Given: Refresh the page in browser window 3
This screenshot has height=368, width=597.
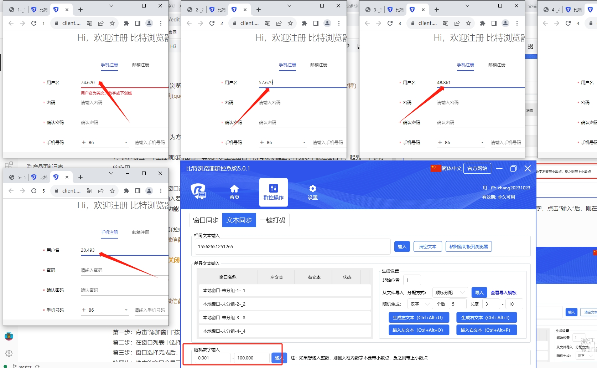Looking at the screenshot, I should pos(390,23).
